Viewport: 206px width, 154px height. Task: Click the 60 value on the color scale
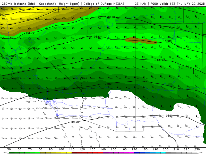[x=19, y=149]
